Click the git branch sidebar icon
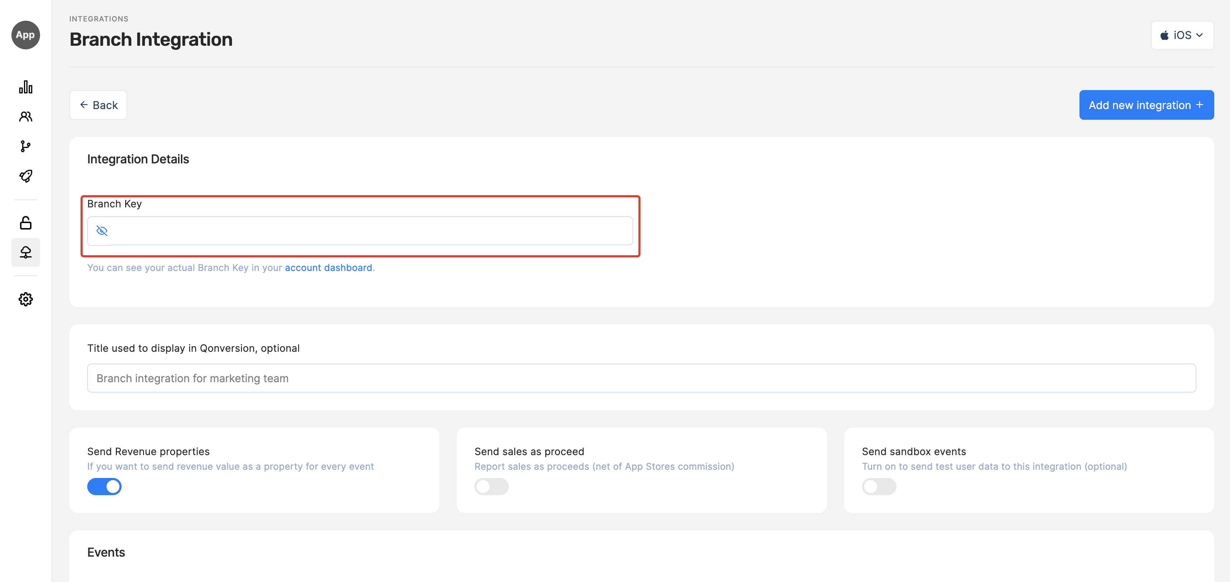The image size is (1230, 582). click(x=26, y=146)
